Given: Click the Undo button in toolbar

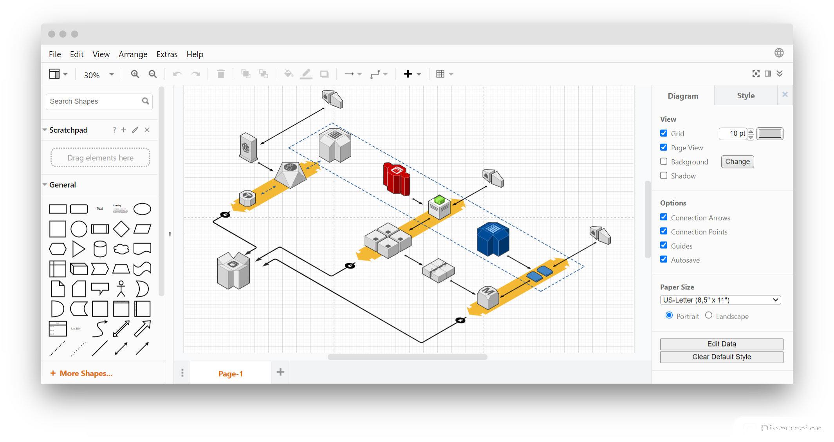Looking at the screenshot, I should (178, 73).
